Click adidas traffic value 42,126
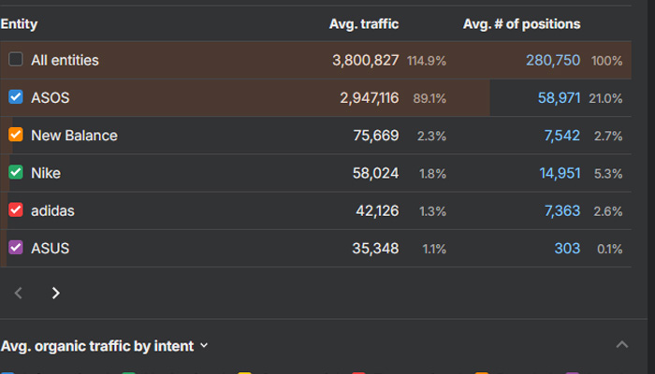 377,210
